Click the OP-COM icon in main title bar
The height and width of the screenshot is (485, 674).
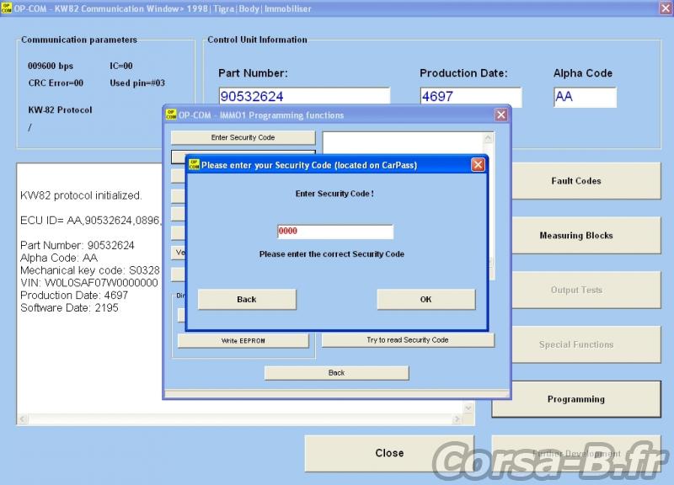6,8
